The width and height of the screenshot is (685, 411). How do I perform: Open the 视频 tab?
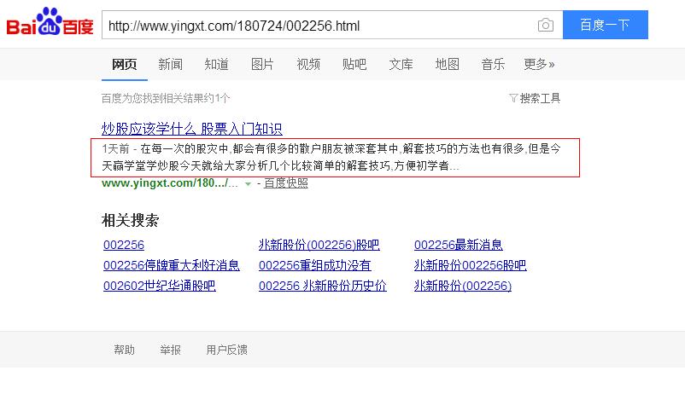pyautogui.click(x=308, y=65)
